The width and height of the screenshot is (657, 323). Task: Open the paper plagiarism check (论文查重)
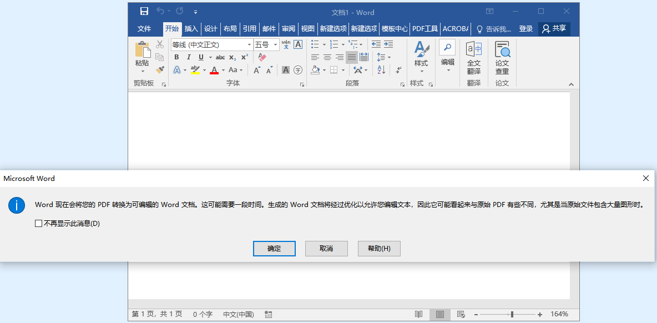tap(502, 58)
